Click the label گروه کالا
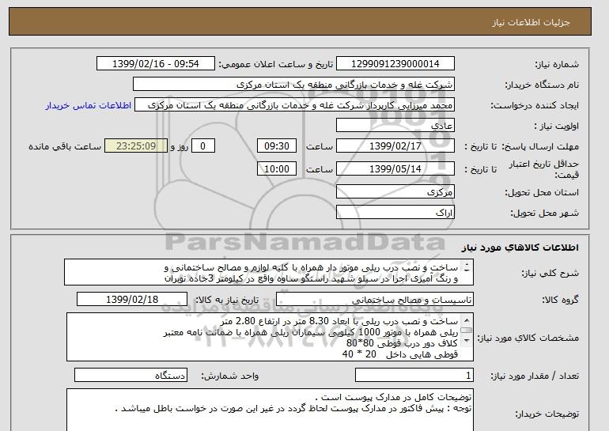 (561, 300)
